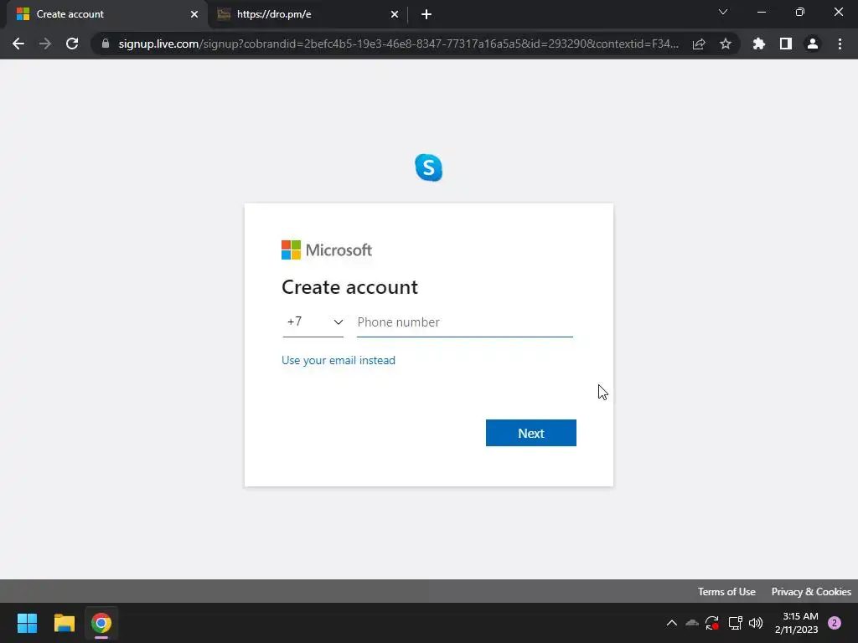Open network status tray icon
The image size is (858, 643).
(x=735, y=623)
